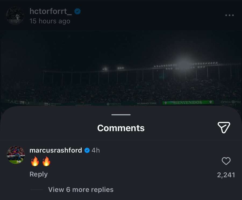The width and height of the screenshot is (242, 200).
Task: Click the verified badge next to hctorforrt_
Action: [x=78, y=11]
